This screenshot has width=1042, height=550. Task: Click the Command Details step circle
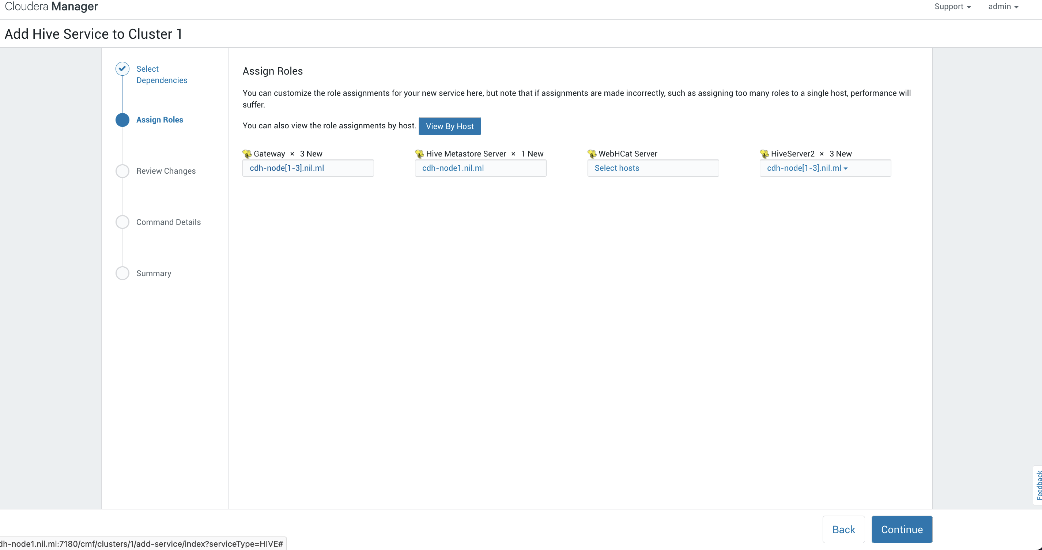point(122,222)
